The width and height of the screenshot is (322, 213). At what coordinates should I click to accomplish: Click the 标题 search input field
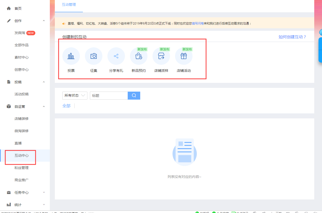(109, 95)
